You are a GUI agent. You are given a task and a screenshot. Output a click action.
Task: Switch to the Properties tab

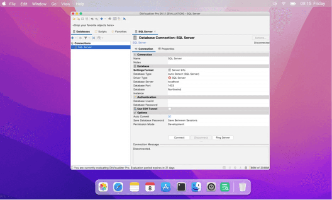[166, 49]
